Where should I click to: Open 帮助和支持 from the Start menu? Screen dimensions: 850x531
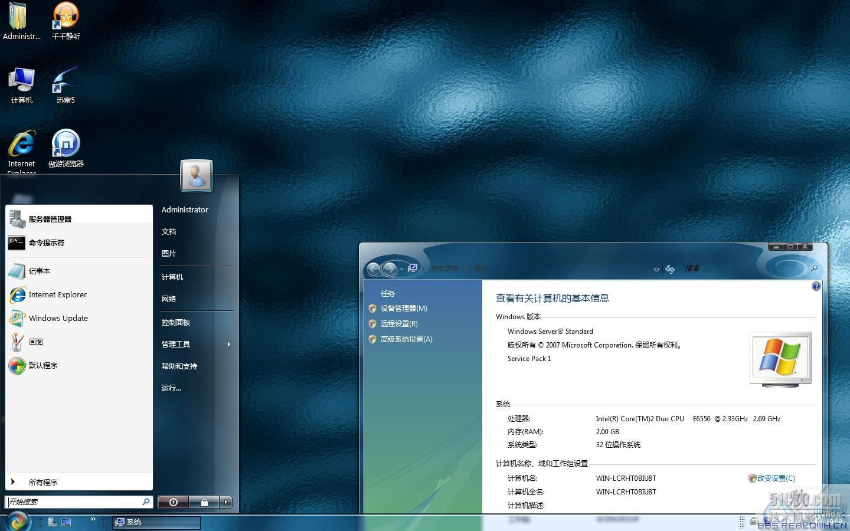[x=179, y=366]
